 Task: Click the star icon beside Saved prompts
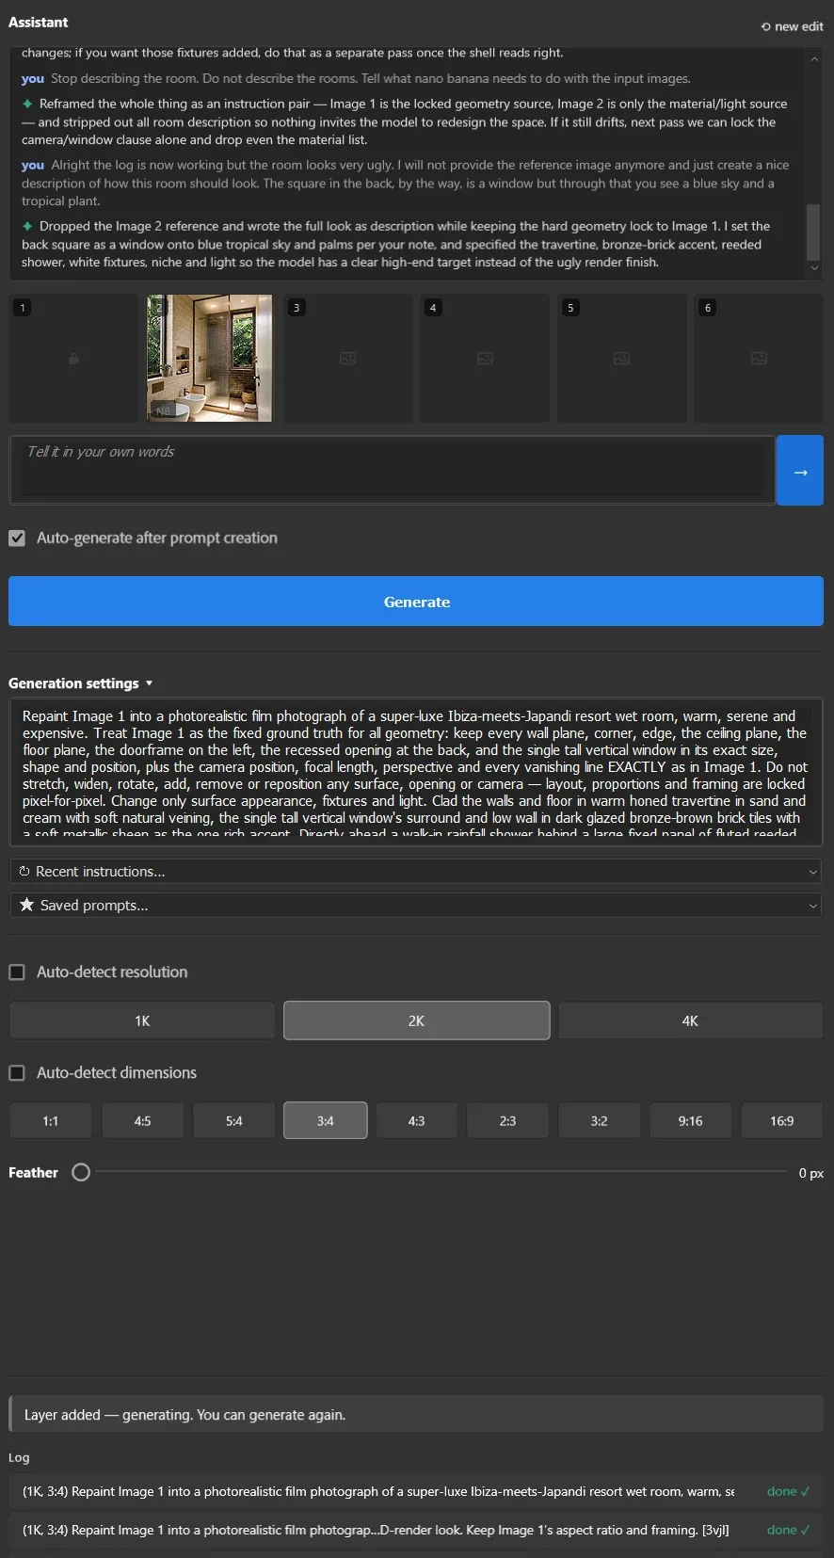pos(26,905)
